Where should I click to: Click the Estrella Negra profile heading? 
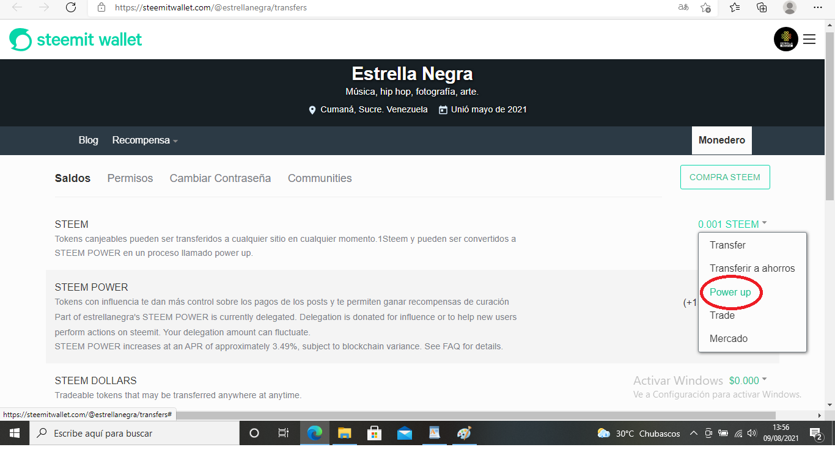point(412,74)
